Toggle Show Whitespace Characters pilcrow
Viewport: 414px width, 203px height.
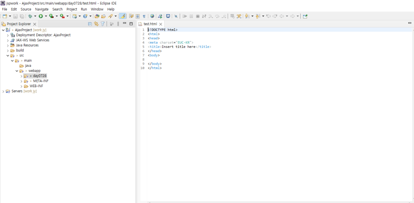pos(144,16)
